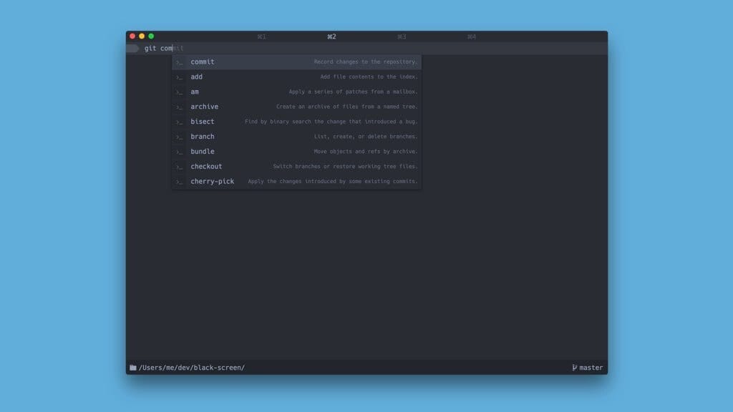This screenshot has height=412, width=733.
Task: Click the folder icon in status bar
Action: 132,368
